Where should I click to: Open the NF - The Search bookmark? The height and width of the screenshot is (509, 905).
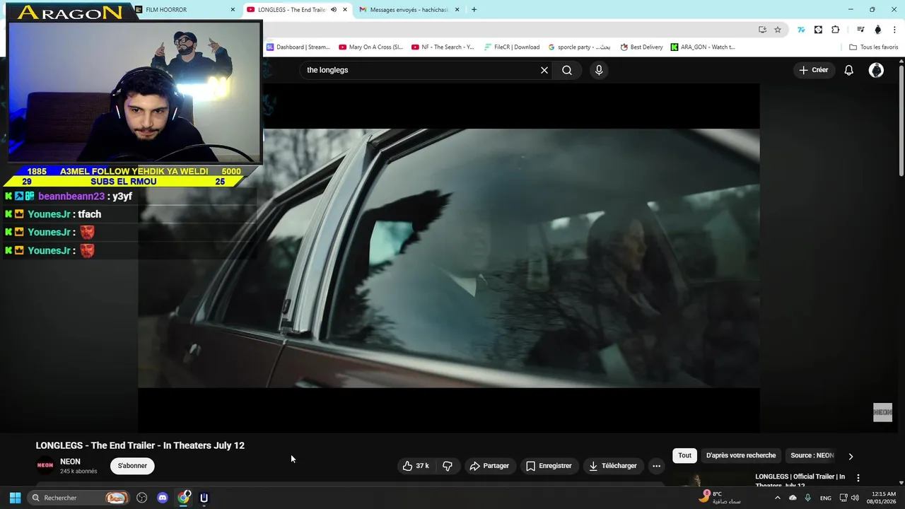[x=443, y=47]
